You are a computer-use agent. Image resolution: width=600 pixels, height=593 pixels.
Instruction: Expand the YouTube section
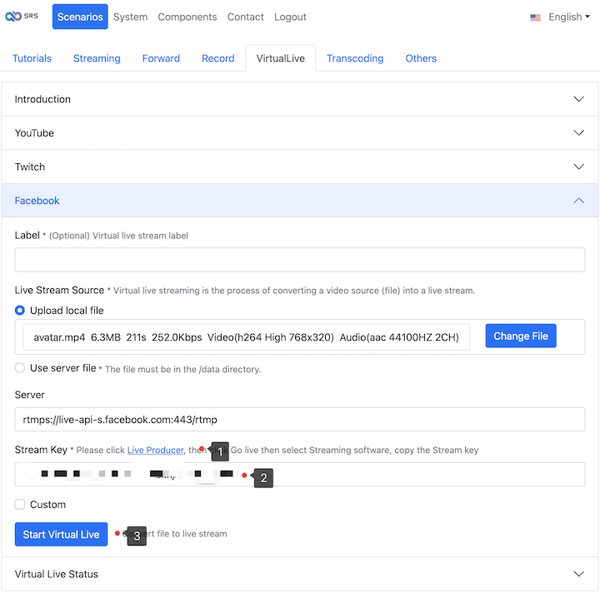pos(300,132)
